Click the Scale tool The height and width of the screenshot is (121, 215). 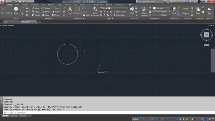46,15
